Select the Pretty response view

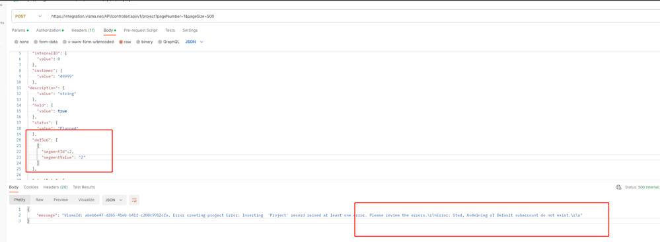(19, 200)
